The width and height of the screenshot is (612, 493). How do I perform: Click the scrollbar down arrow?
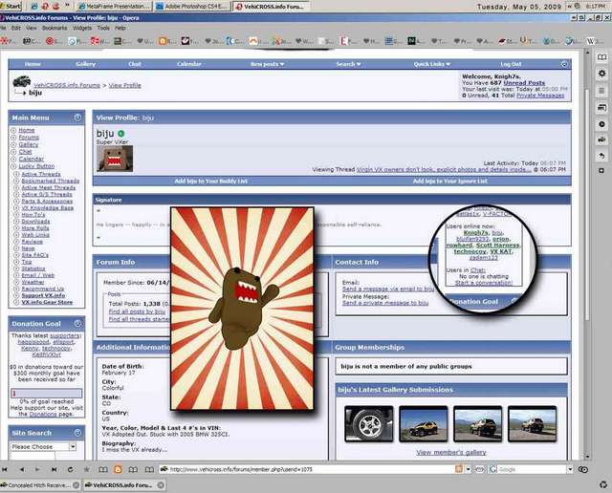(587, 457)
